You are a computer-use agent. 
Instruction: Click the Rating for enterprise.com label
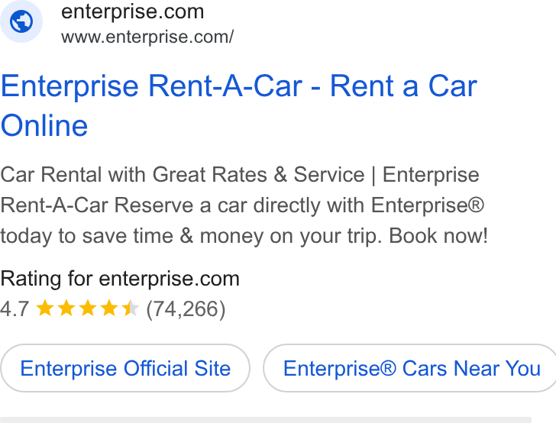click(x=120, y=279)
